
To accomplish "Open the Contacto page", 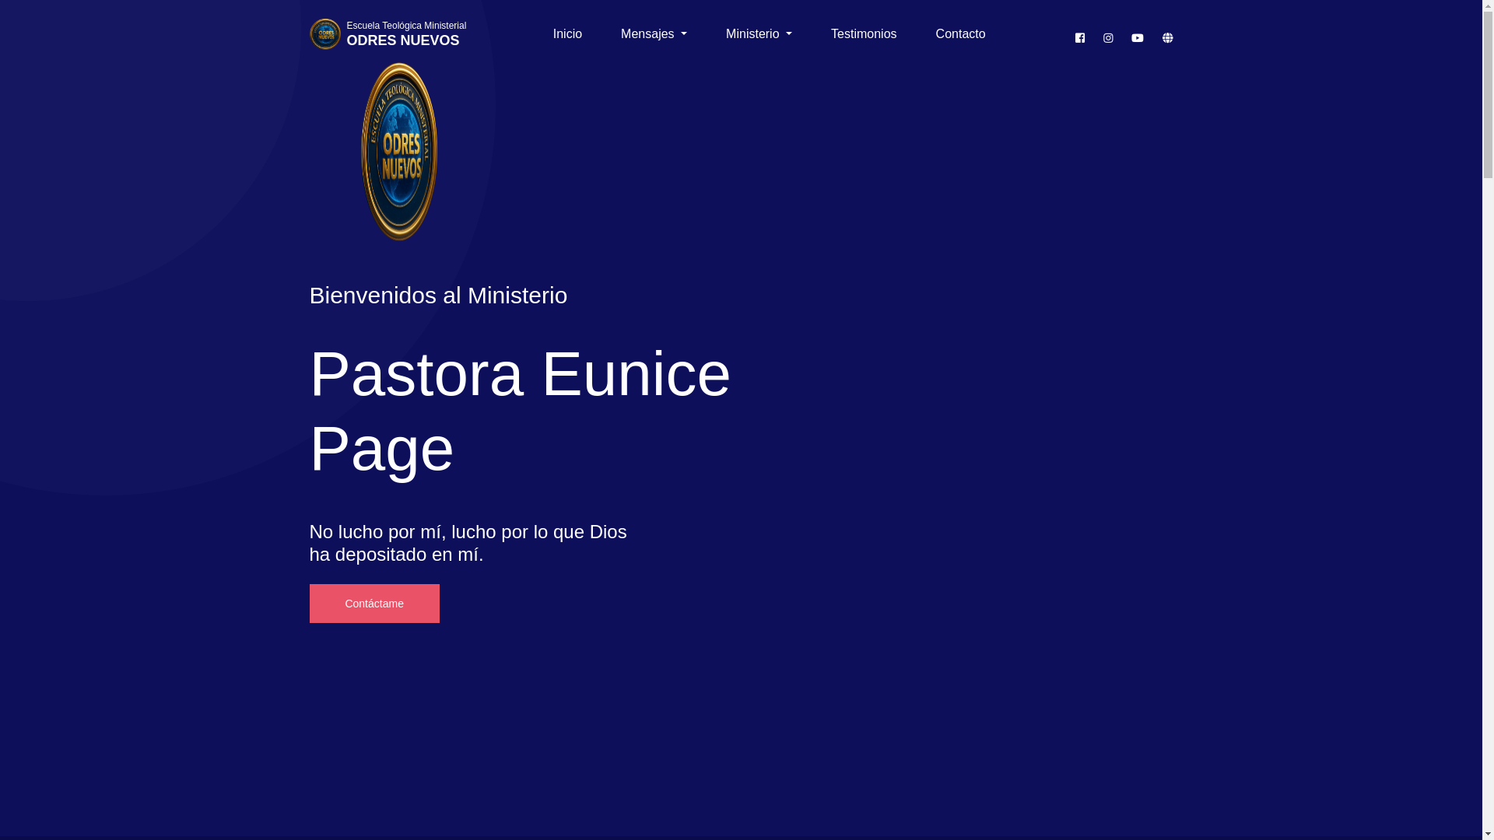I will click(960, 34).
